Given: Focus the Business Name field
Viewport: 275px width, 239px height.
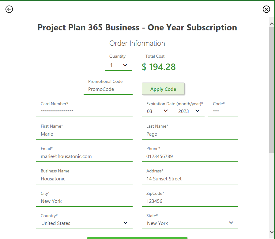Looking at the screenshot, I should (x=84, y=179).
